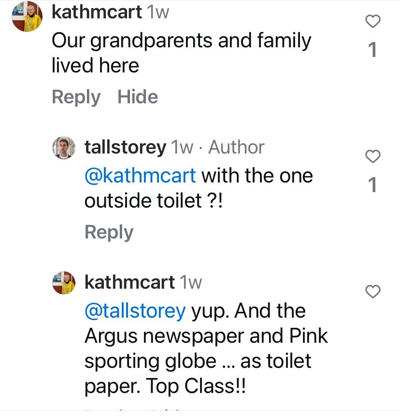Tap kathmcart's avatar beside the Argus newspaper reply
Viewport: 400px width, 420px height.
click(64, 282)
